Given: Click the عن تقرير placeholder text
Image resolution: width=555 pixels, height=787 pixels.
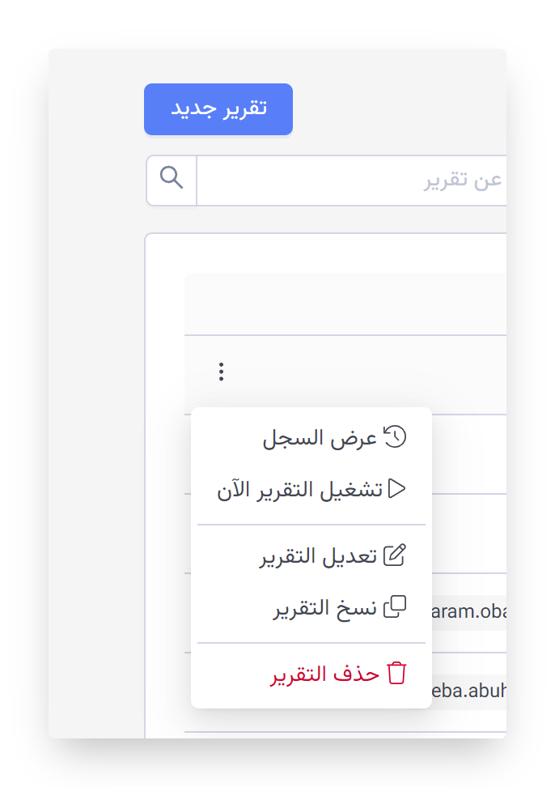Looking at the screenshot, I should [462, 181].
